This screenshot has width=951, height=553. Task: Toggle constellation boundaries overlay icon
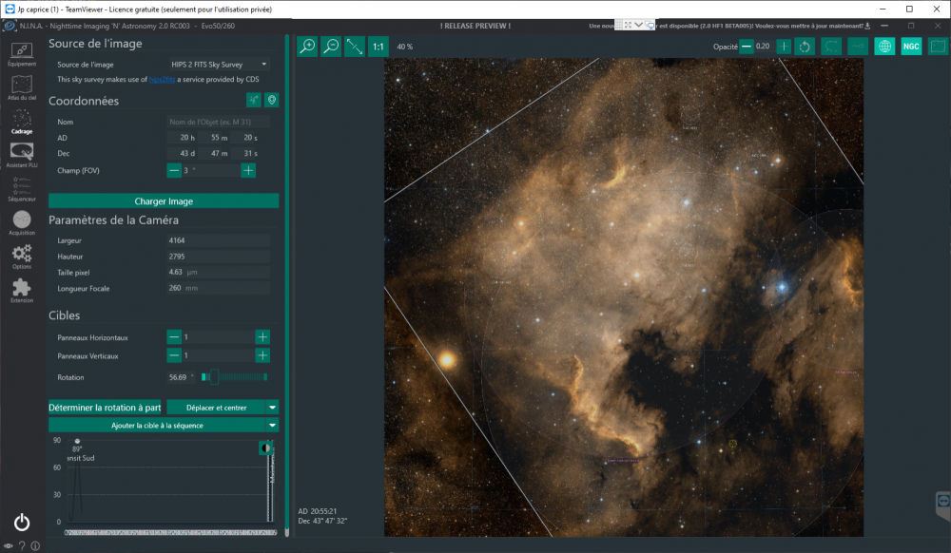tap(831, 47)
